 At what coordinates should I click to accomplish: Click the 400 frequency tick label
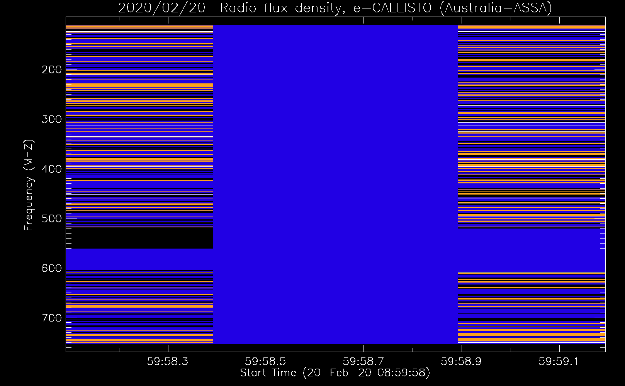52,169
